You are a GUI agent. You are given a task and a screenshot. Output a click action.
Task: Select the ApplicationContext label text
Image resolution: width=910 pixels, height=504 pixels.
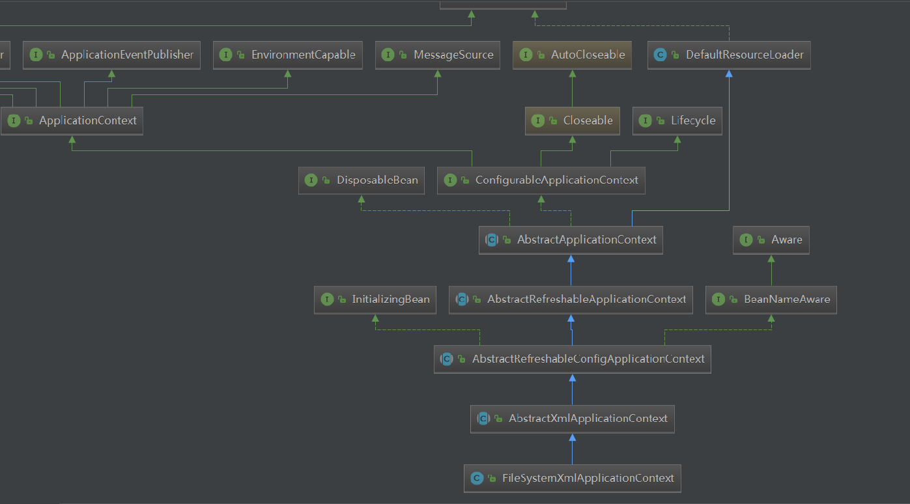point(88,121)
